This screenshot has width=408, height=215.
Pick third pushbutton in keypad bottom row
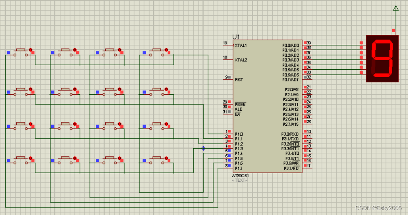pos(109,160)
